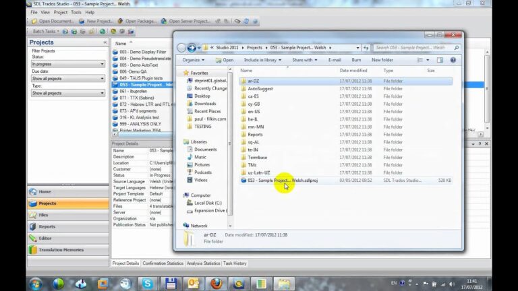This screenshot has height=291, width=518.
Task: Click the Explorer search field
Action: point(417,48)
